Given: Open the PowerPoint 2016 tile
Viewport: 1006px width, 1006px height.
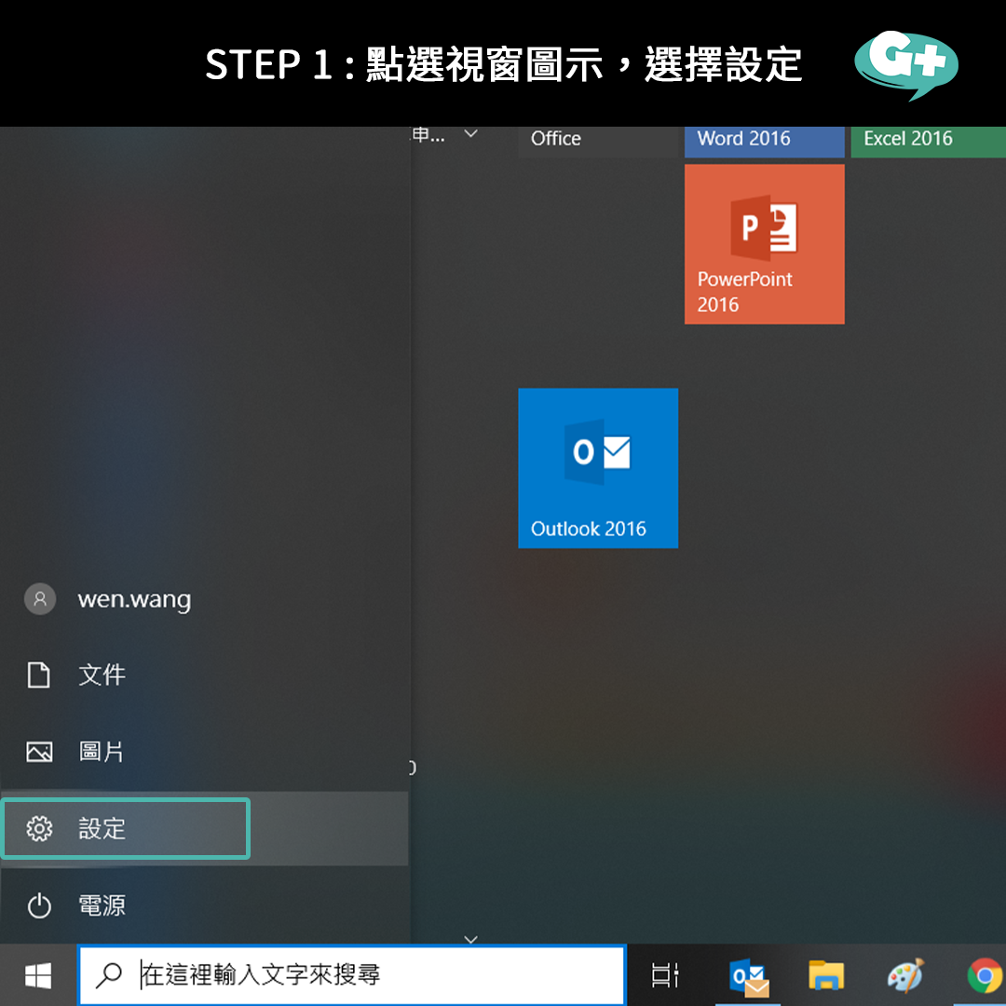Looking at the screenshot, I should click(x=764, y=244).
